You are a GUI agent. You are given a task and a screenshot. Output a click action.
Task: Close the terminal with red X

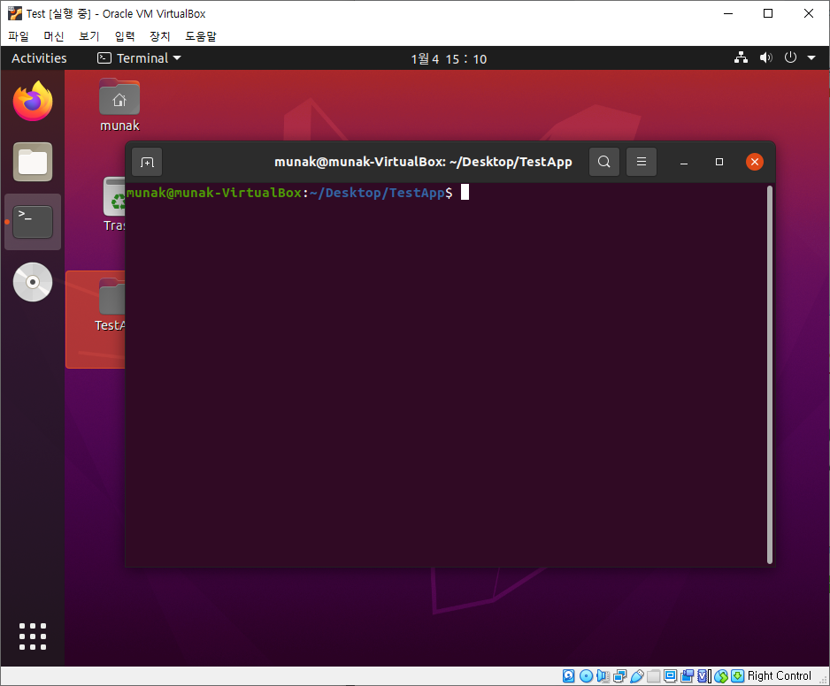(x=754, y=162)
